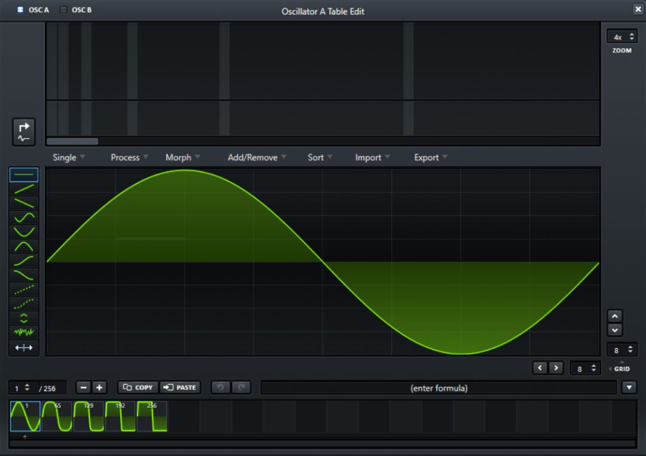The width and height of the screenshot is (646, 456).
Task: Select wavetable frame thumbnail 129
Action: [89, 417]
